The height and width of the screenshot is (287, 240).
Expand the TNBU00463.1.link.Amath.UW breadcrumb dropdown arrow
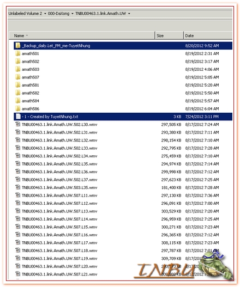tap(129, 14)
